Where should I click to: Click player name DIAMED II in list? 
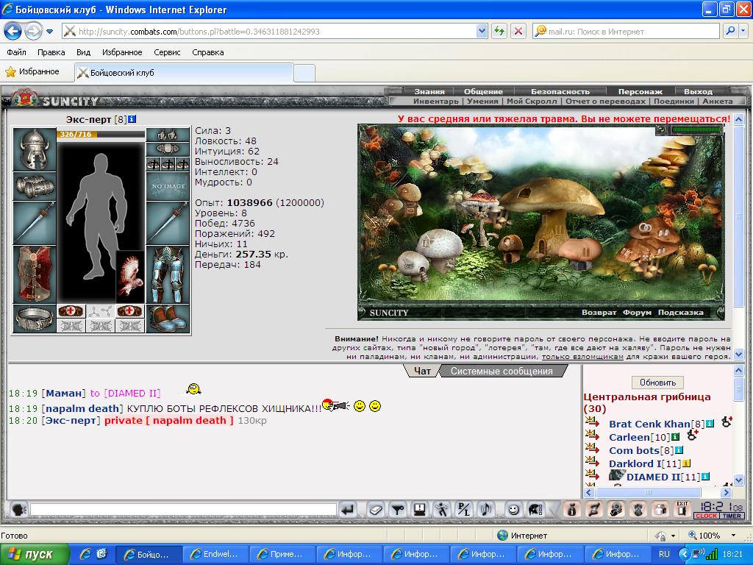point(653,477)
